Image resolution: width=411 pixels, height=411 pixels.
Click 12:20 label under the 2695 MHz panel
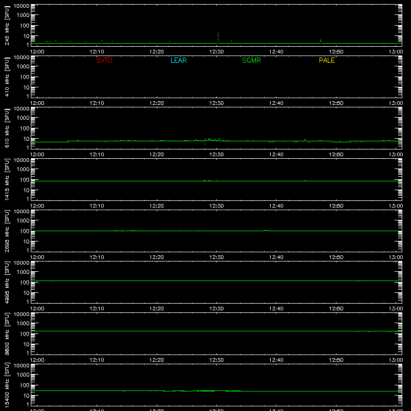157,257
